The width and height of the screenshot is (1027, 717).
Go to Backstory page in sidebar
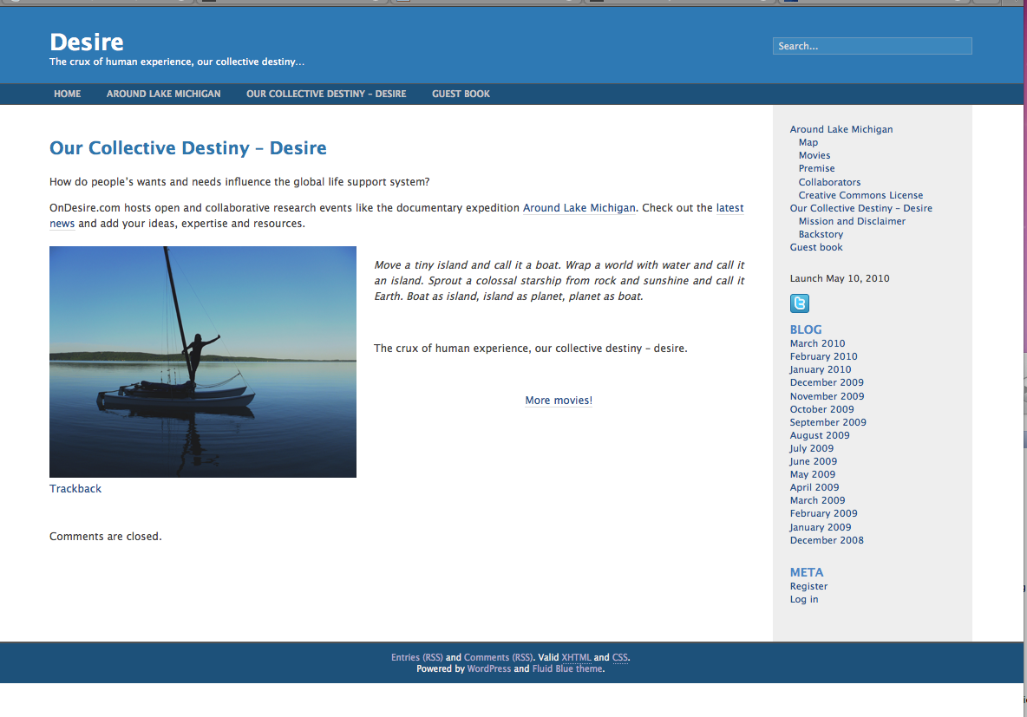pyautogui.click(x=821, y=234)
